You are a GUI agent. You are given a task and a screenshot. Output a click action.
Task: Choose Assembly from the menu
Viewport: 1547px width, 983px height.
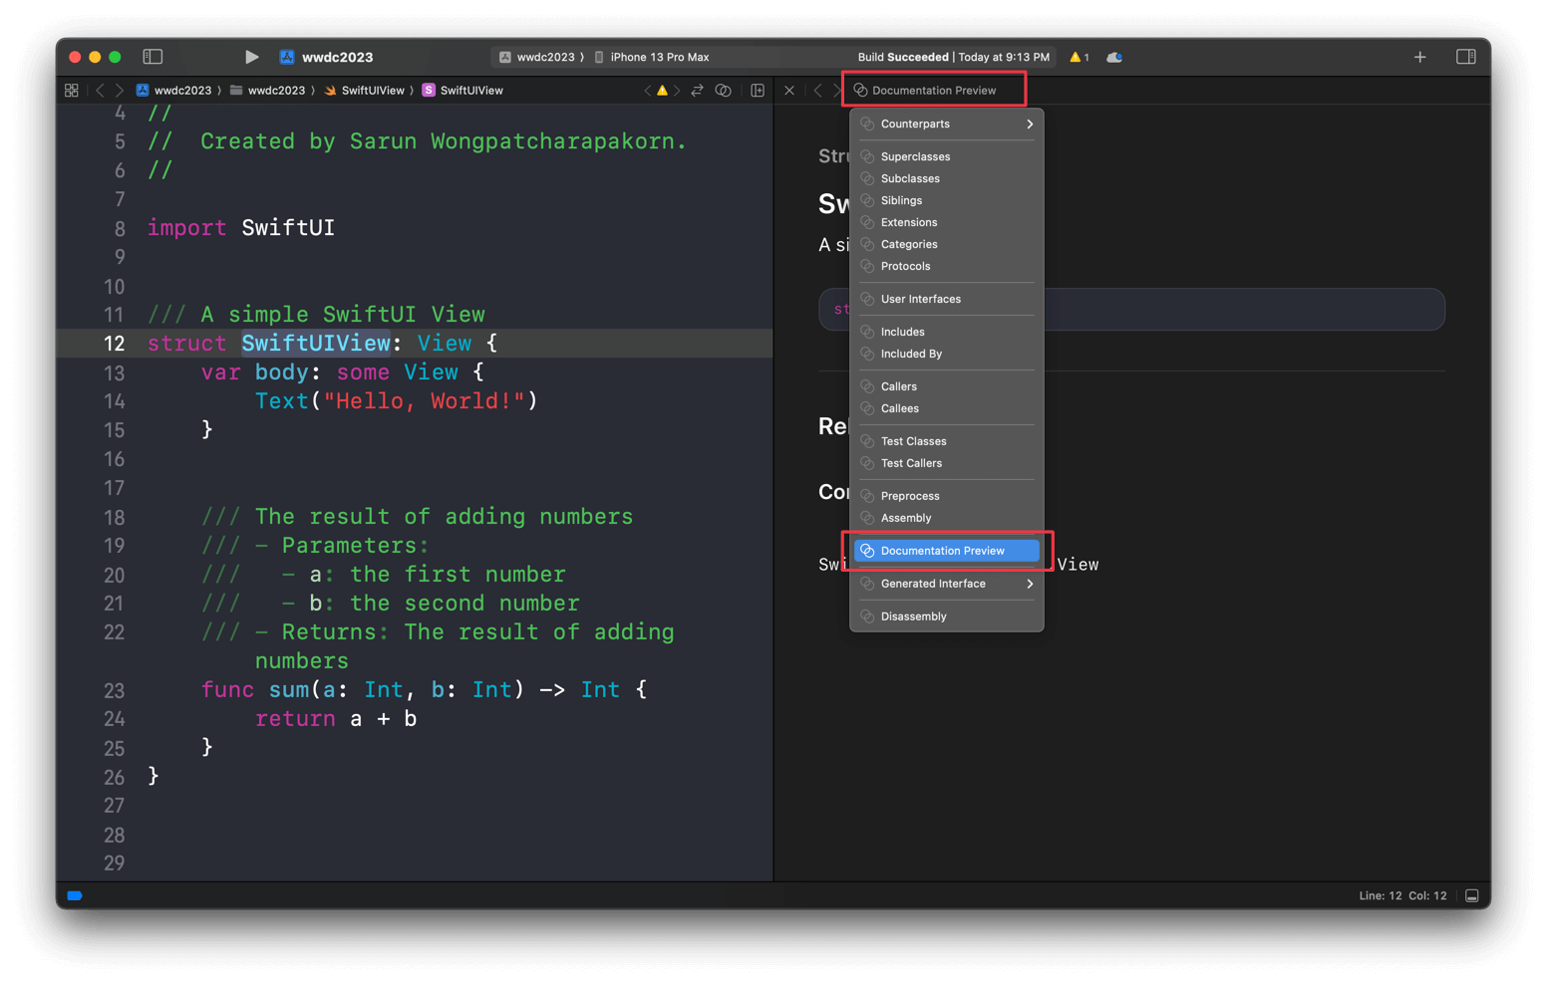[947, 518]
